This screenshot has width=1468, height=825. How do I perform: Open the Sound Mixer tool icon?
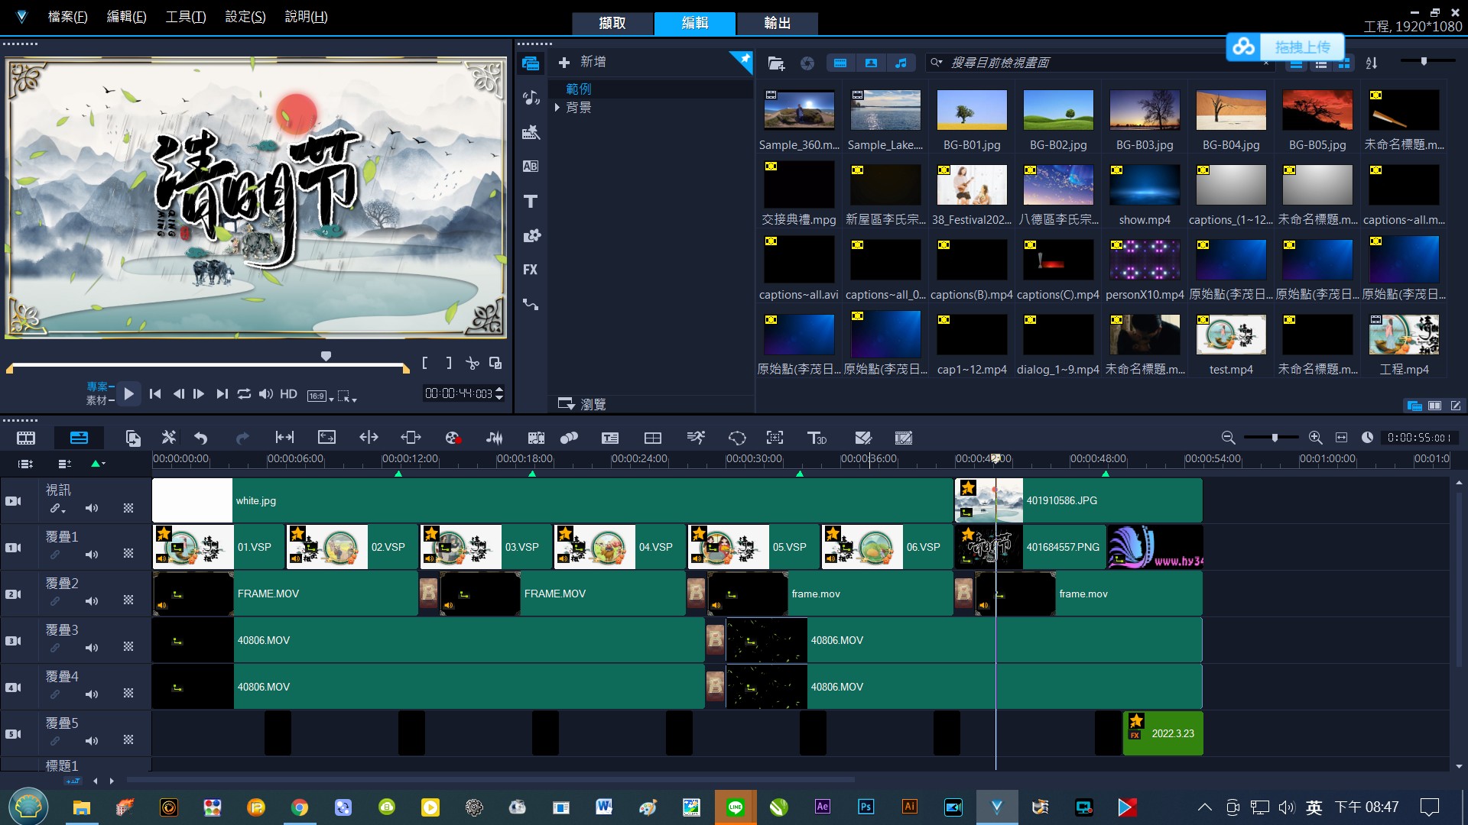[x=495, y=438]
